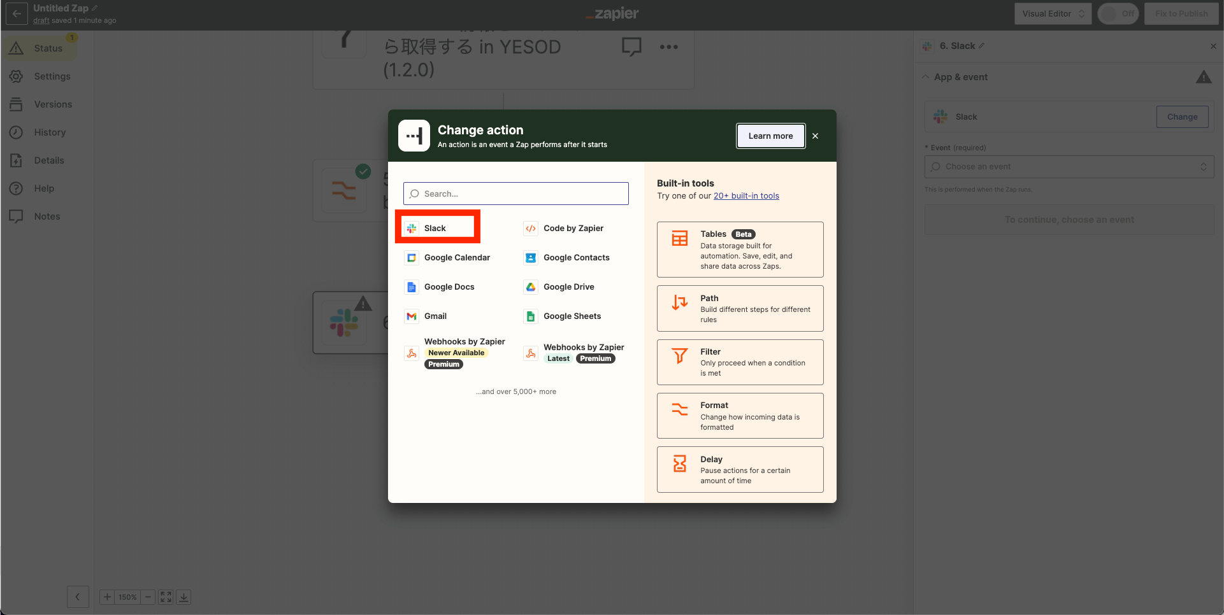Close the 6. Slack side panel
Screen dimensions: 1224x615
tap(1213, 46)
